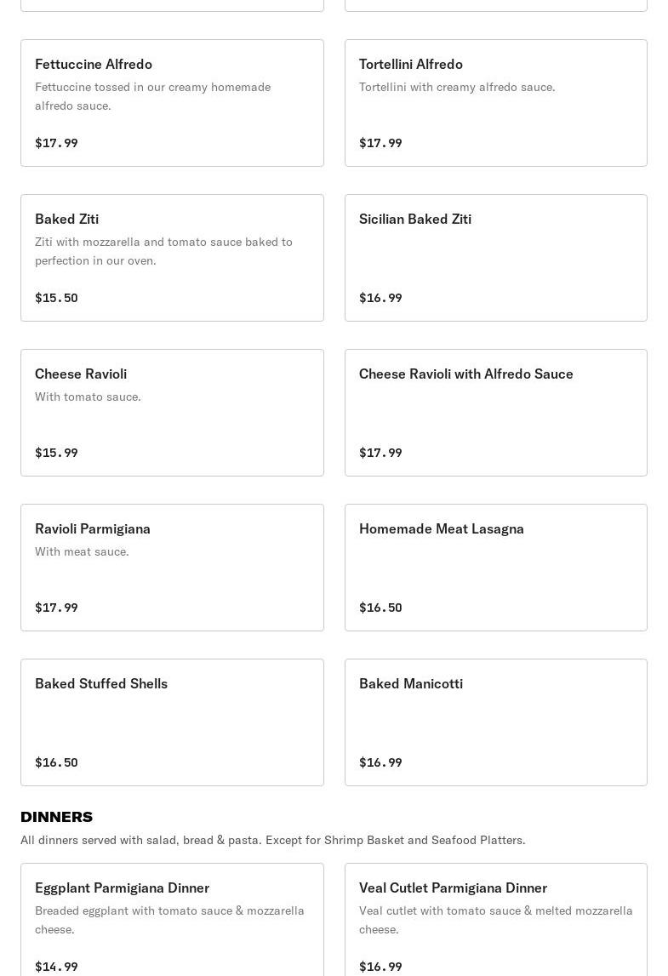Click the DINNERS section heading
This screenshot has height=976, width=668.
56,817
